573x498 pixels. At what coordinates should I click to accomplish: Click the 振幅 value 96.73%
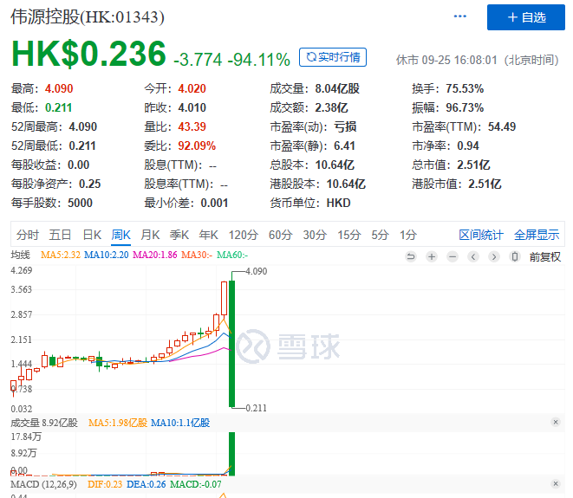pos(465,107)
